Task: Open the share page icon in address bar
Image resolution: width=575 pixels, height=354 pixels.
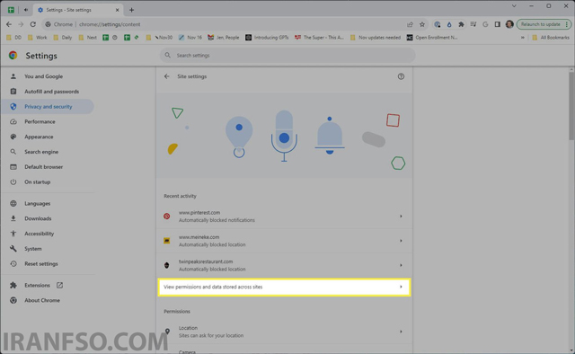Action: 410,24
